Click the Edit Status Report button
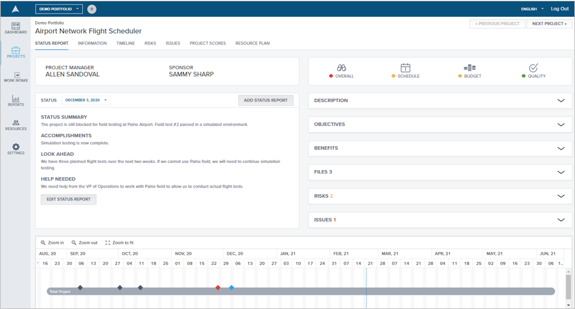 click(69, 199)
